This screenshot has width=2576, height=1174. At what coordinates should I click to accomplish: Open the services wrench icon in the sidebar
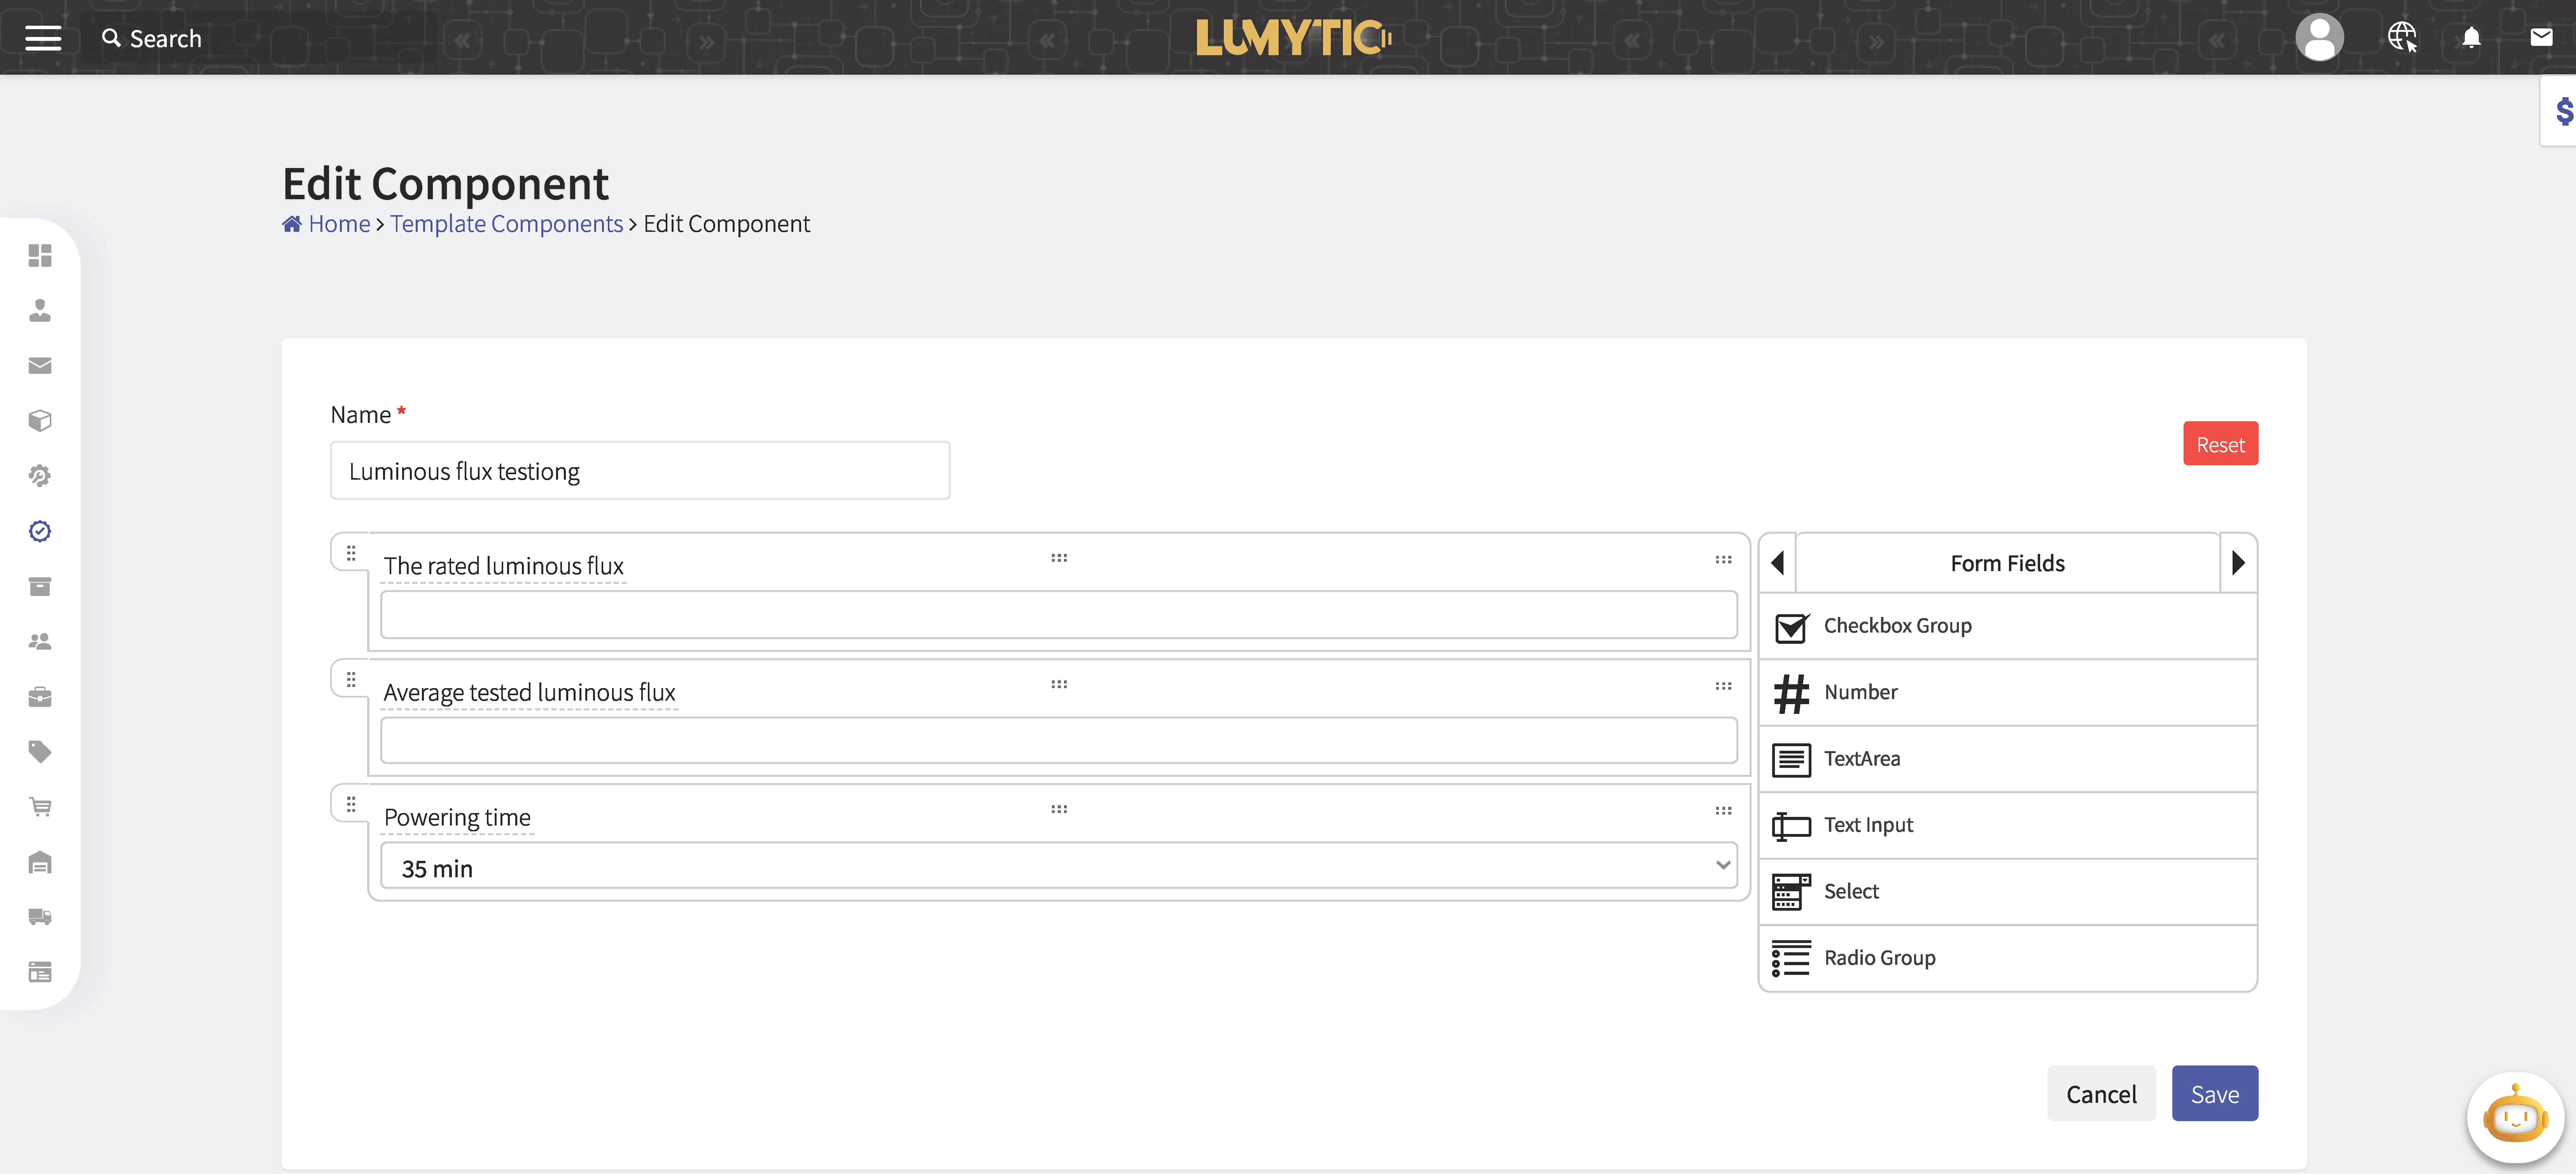(40, 476)
